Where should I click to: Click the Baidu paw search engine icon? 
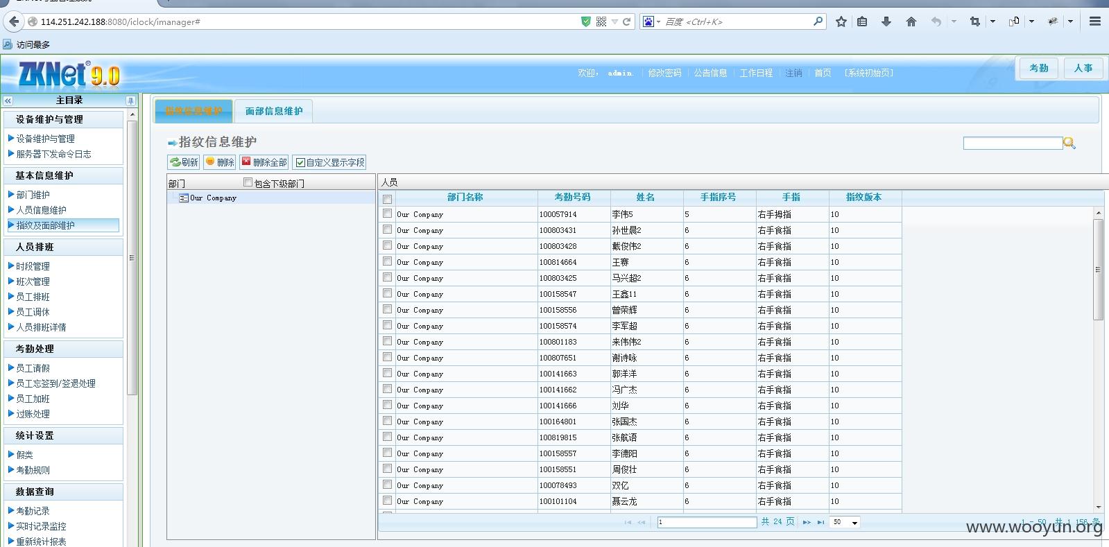[x=648, y=21]
